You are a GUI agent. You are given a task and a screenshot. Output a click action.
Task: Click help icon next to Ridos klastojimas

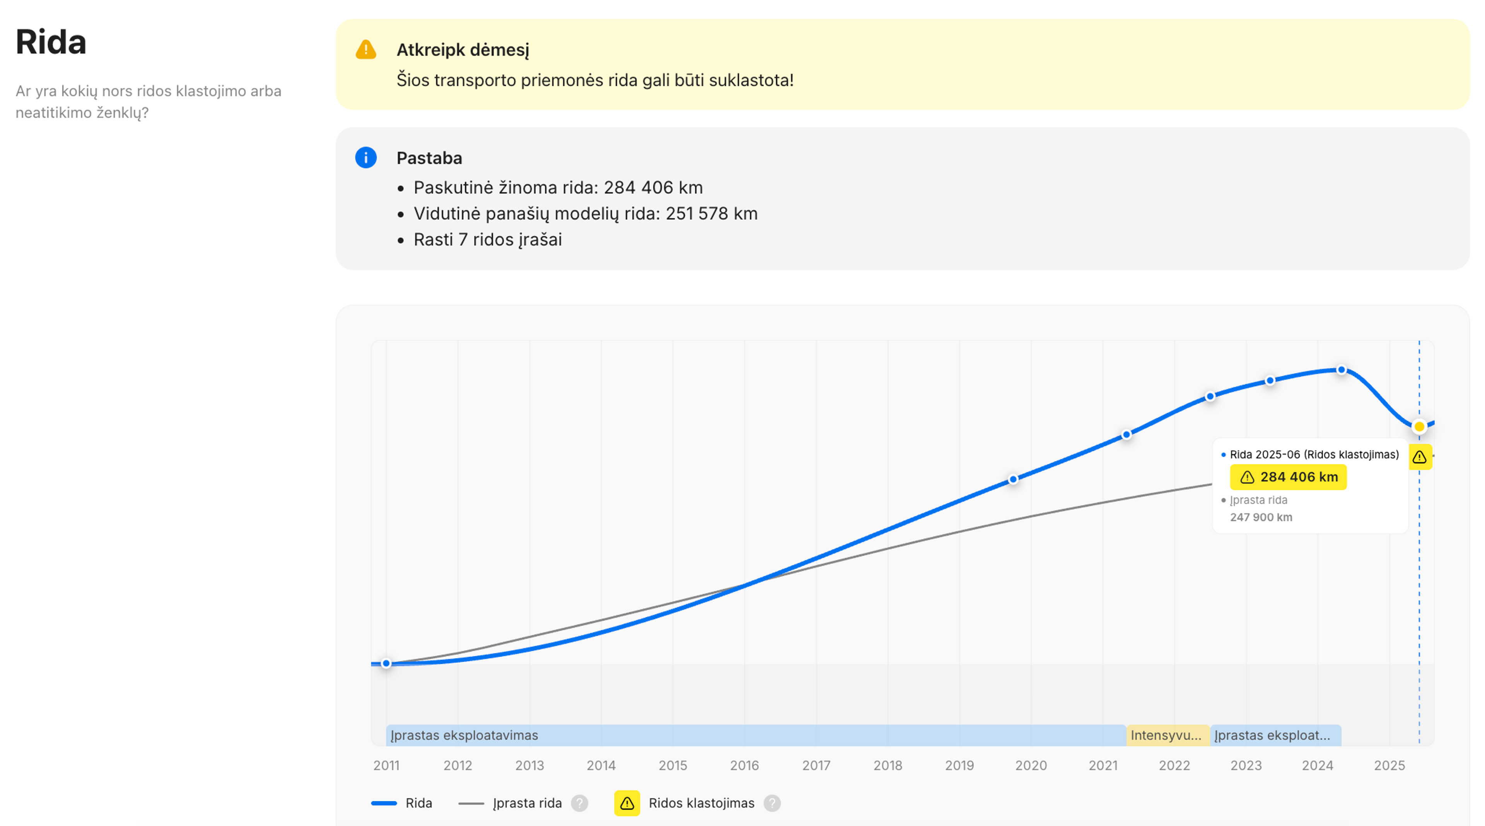[x=772, y=803]
